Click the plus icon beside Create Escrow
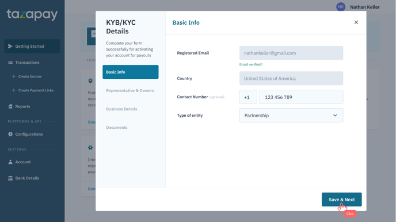 point(14,76)
